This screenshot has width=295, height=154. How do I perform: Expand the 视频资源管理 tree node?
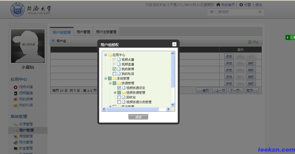point(115,93)
